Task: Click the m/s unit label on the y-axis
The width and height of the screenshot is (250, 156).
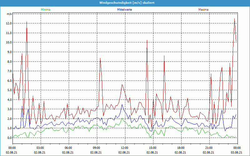Action: point(9,14)
